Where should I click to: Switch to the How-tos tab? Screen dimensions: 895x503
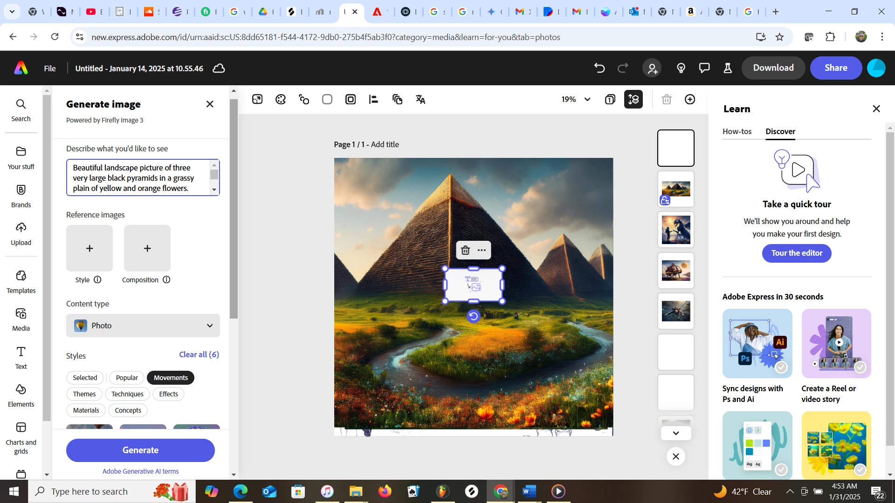click(x=737, y=131)
